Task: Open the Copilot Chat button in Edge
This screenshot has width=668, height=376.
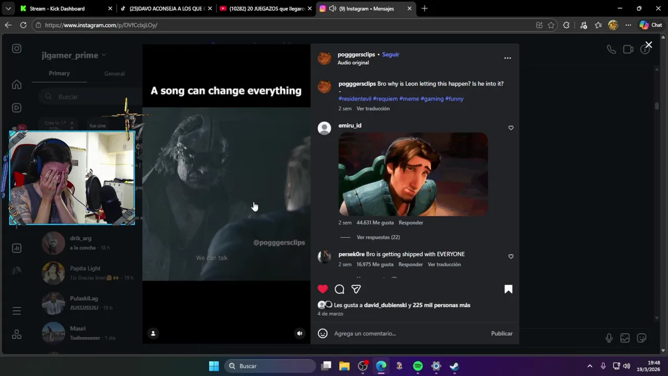Action: (x=651, y=25)
